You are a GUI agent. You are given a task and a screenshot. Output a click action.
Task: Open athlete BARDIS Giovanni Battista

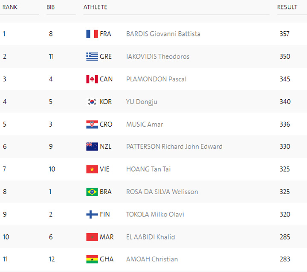click(163, 34)
